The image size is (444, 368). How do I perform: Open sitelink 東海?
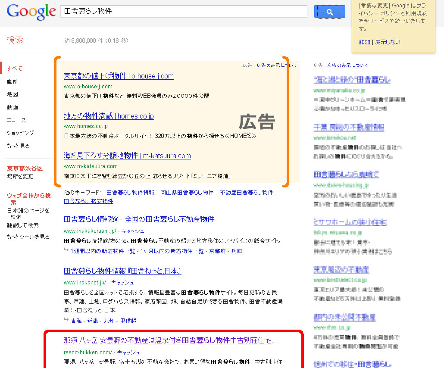point(76,321)
